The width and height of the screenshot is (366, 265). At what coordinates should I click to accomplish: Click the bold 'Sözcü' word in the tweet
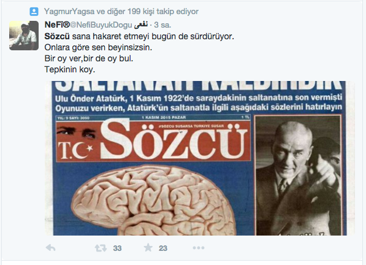(x=57, y=36)
